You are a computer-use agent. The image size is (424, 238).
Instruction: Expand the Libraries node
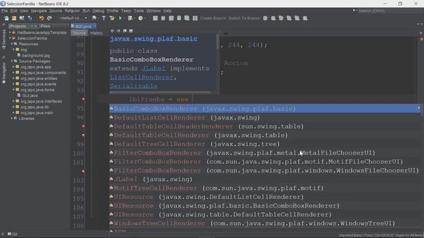(x=12, y=118)
